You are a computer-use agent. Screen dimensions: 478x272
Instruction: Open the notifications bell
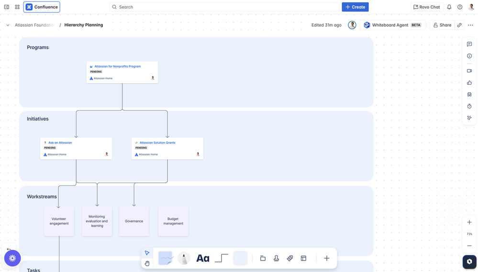[449, 7]
